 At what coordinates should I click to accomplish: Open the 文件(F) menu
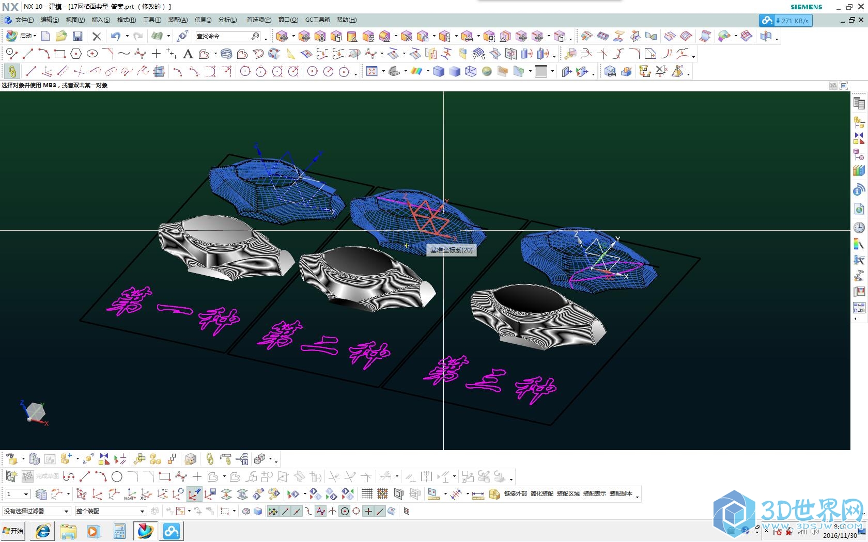pyautogui.click(x=24, y=20)
